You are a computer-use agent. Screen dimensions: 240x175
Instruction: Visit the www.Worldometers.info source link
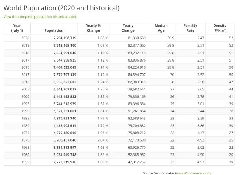pos(193,173)
